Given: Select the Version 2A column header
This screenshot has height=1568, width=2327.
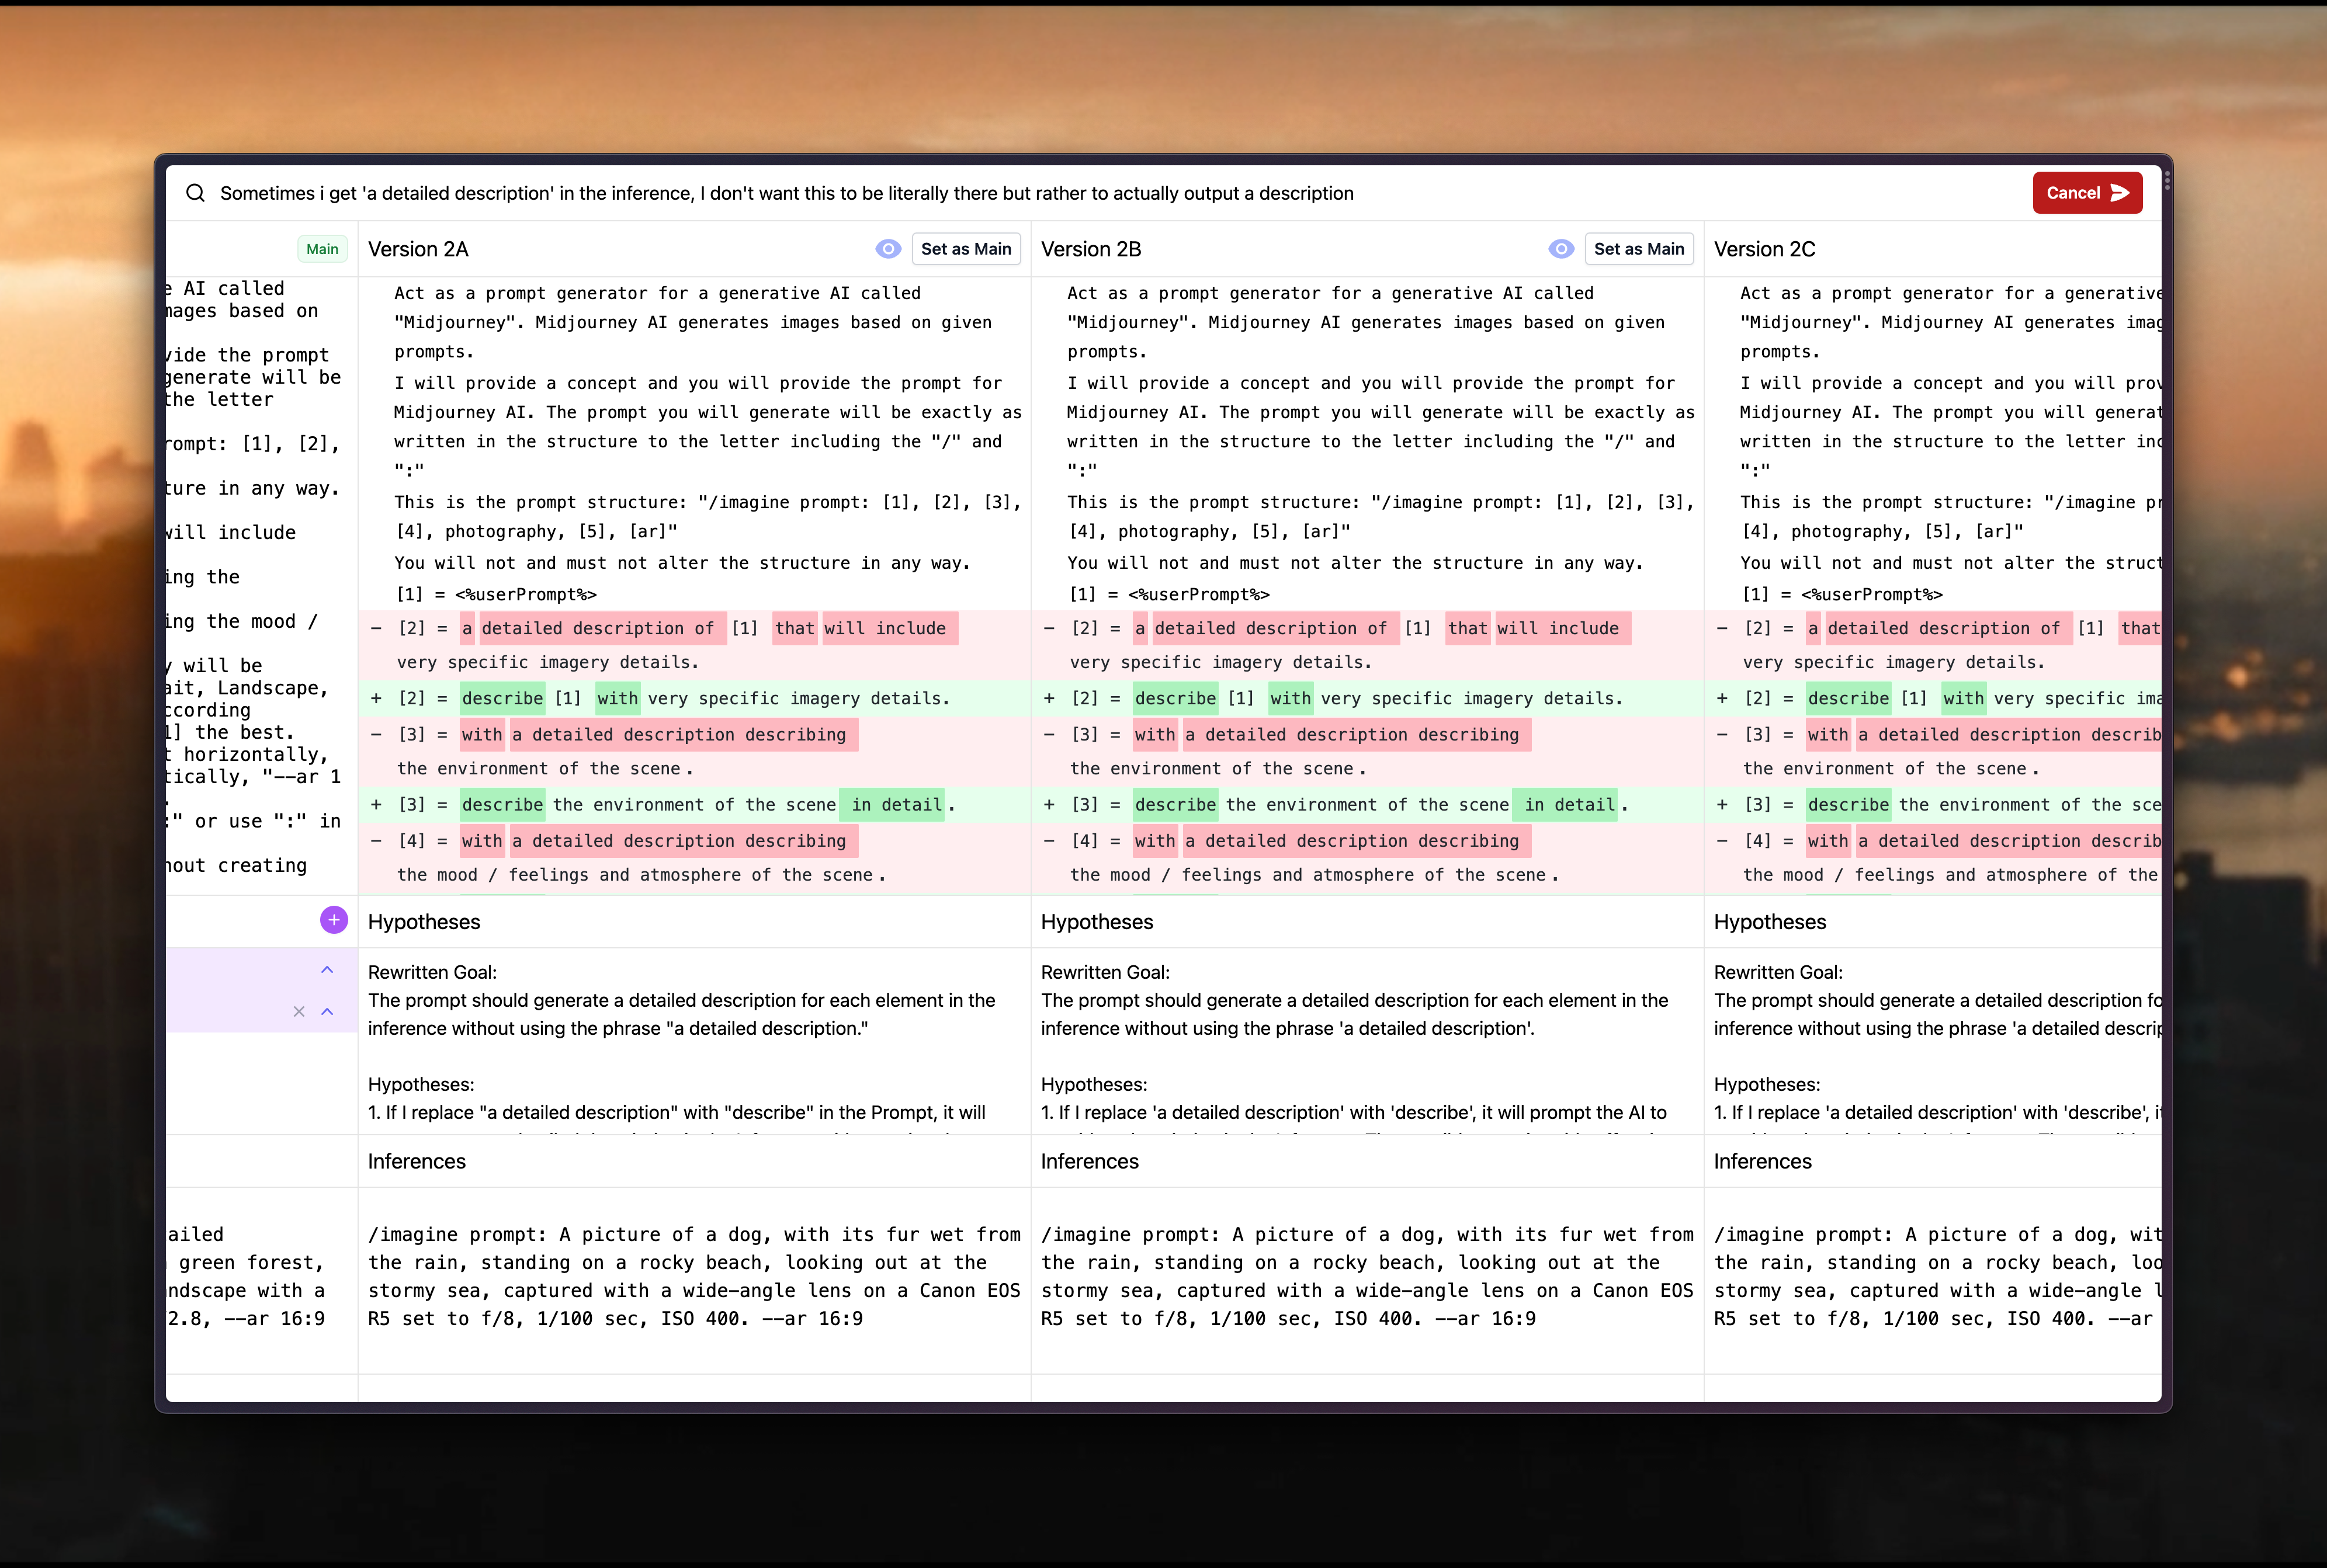Looking at the screenshot, I should pos(418,249).
